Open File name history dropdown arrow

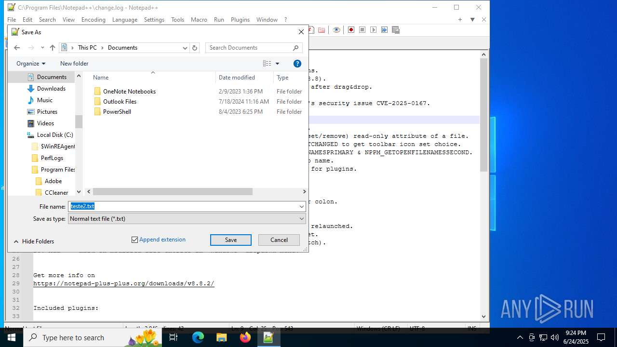click(x=302, y=207)
